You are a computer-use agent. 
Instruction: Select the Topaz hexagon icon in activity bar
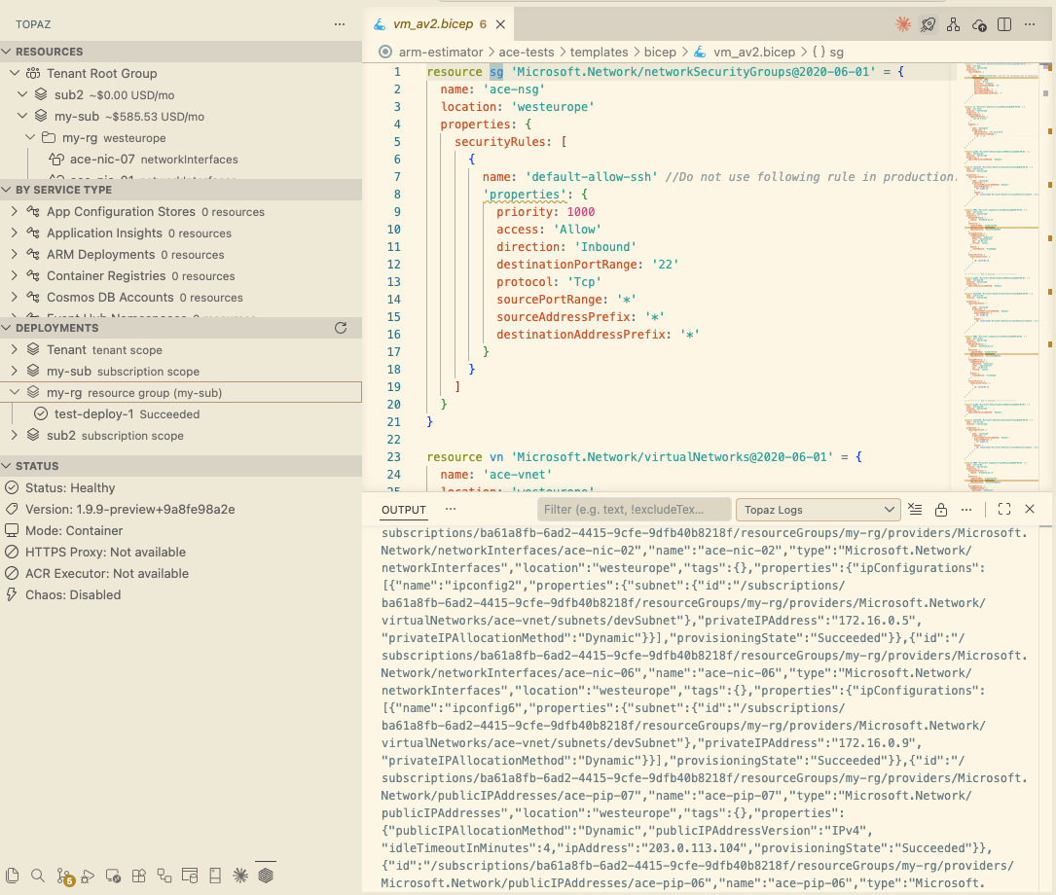point(266,876)
